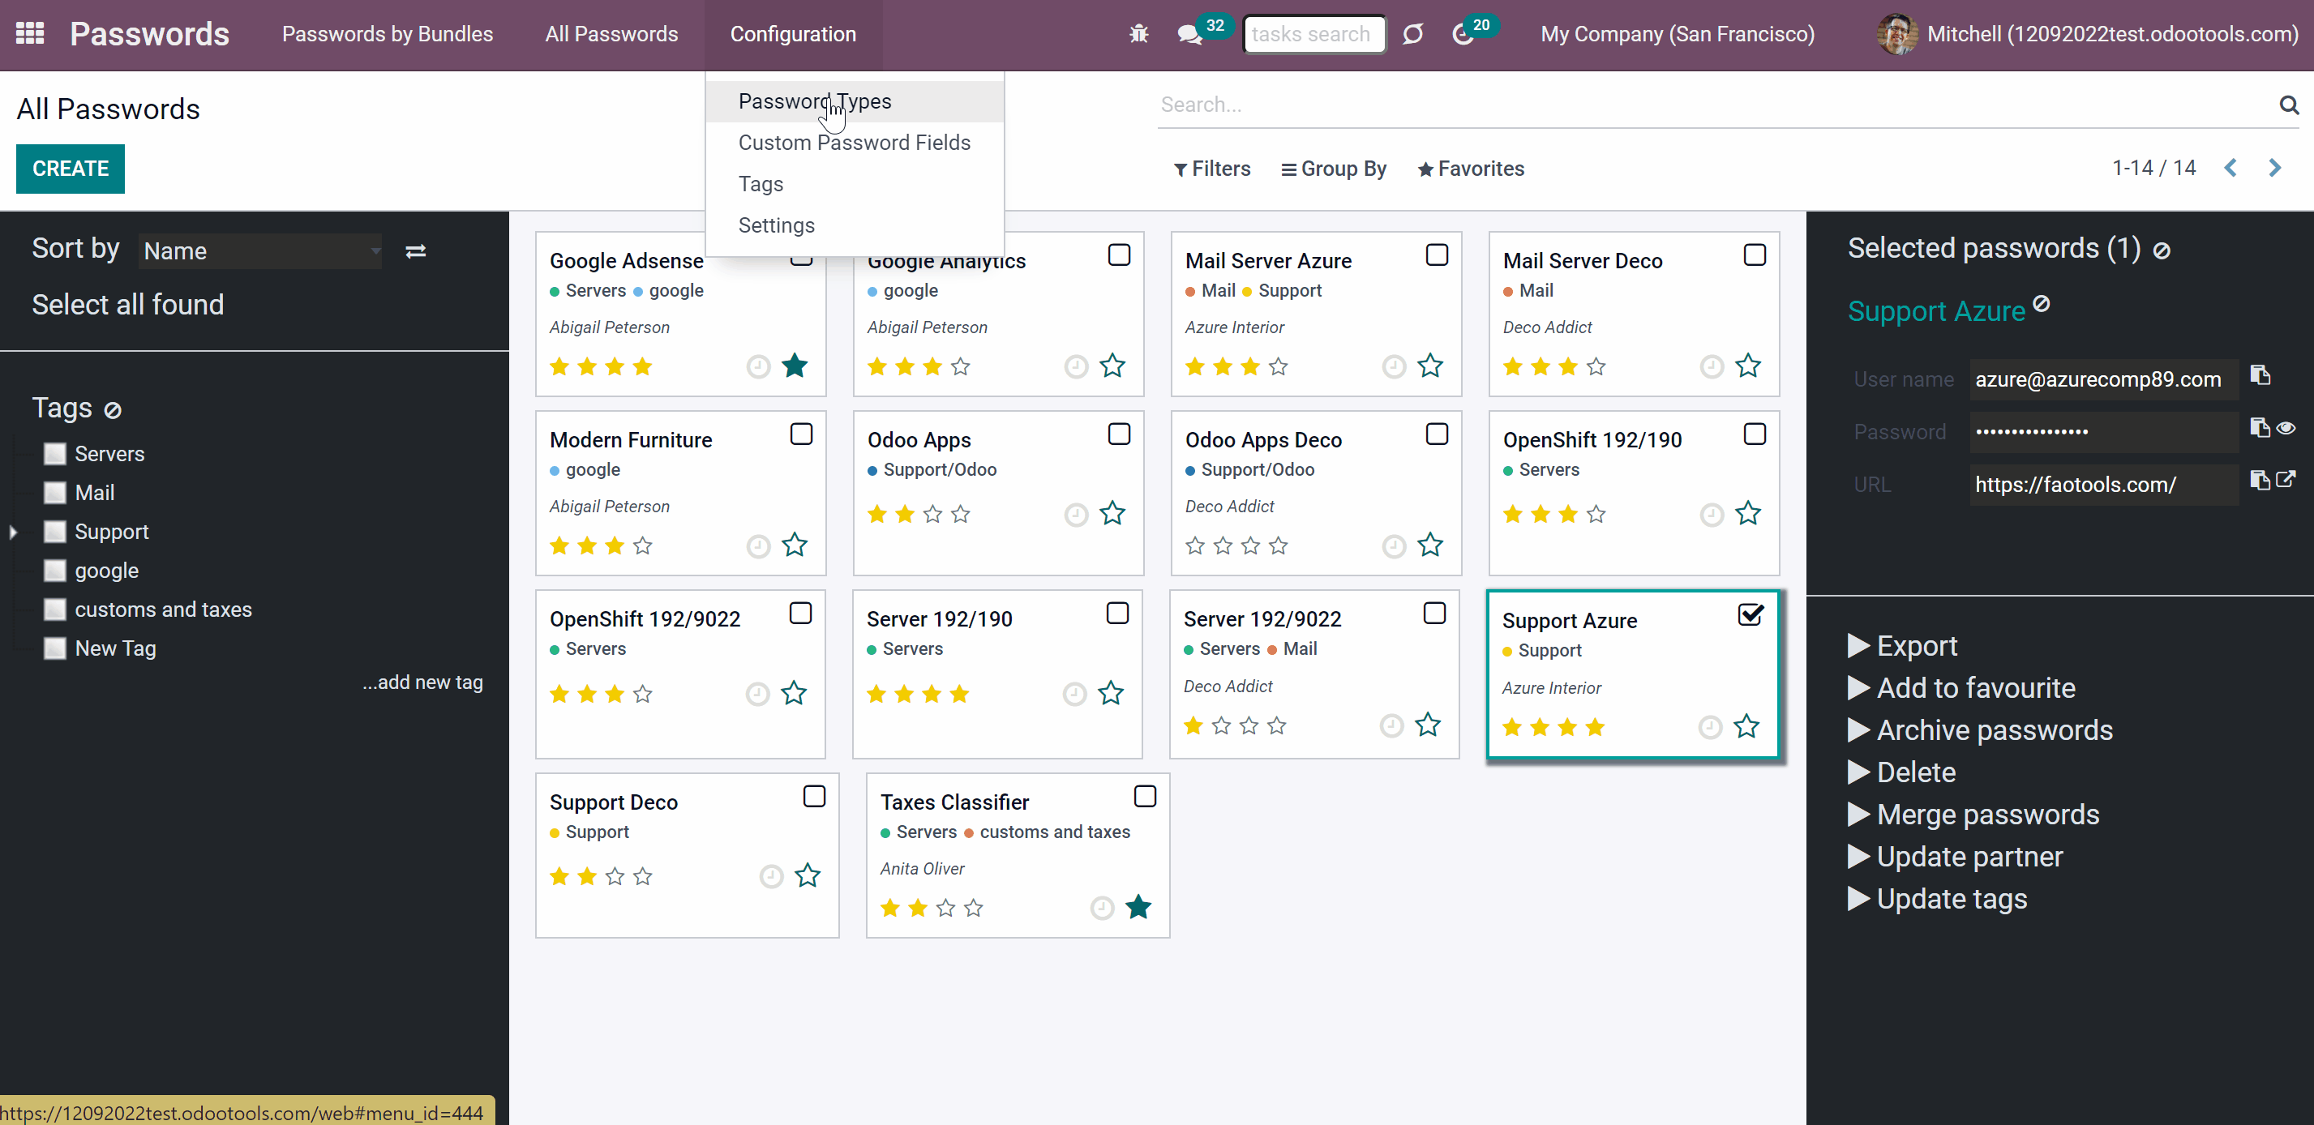Check the Mail tag filter

[x=55, y=493]
